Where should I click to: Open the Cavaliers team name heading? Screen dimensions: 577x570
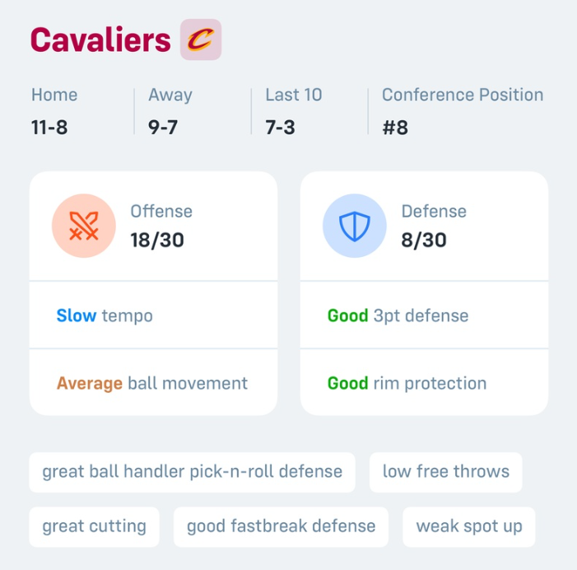pyautogui.click(x=100, y=40)
